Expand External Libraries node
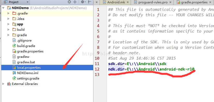 (x=3, y=84)
